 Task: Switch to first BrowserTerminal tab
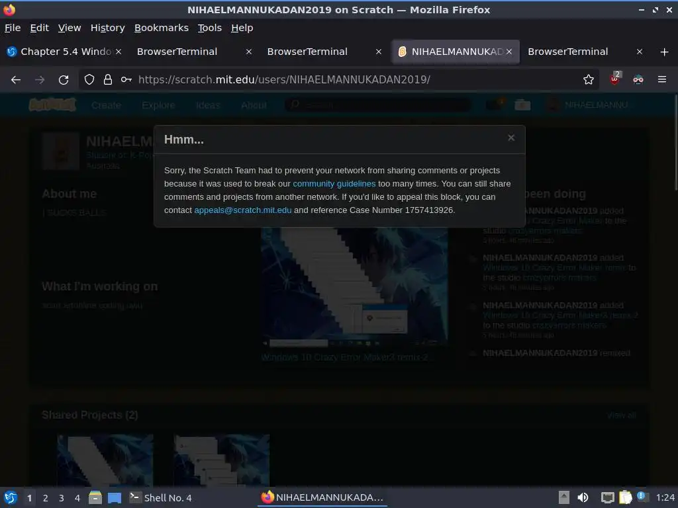click(177, 52)
